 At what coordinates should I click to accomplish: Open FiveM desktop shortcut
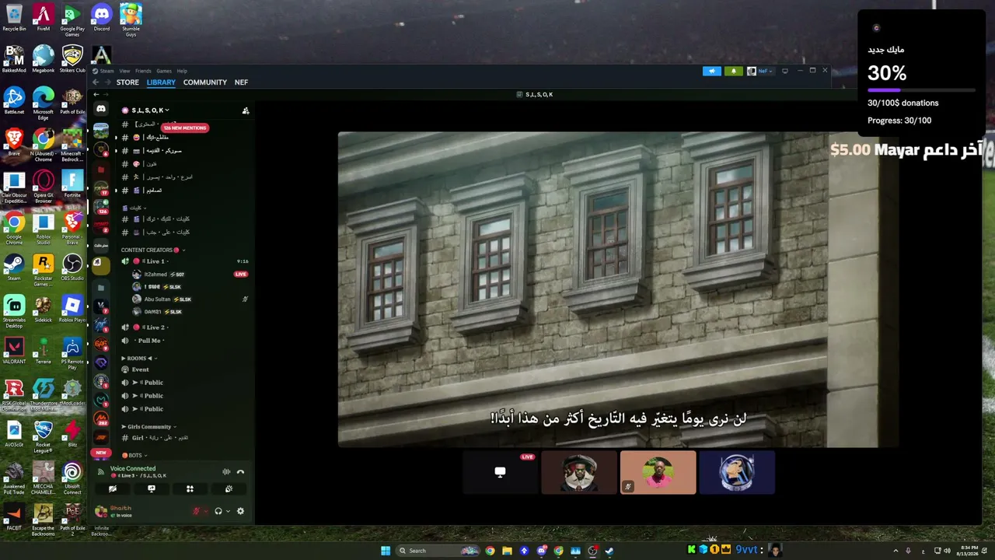coord(43,18)
